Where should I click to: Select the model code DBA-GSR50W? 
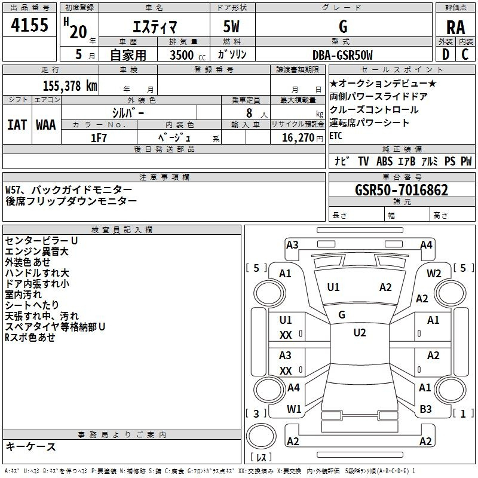click(x=342, y=55)
